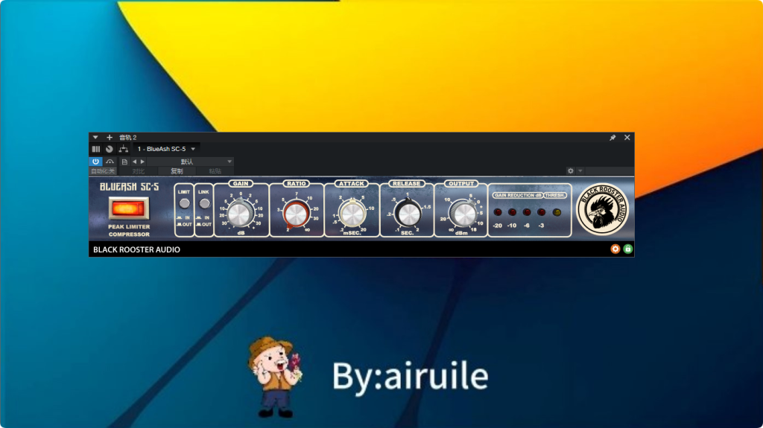Click the green lock license icon
Viewport: 763px width, 428px height.
(627, 249)
